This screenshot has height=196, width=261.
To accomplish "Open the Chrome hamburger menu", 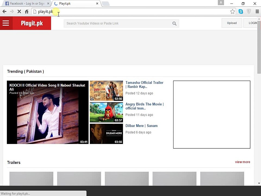I will 257,11.
